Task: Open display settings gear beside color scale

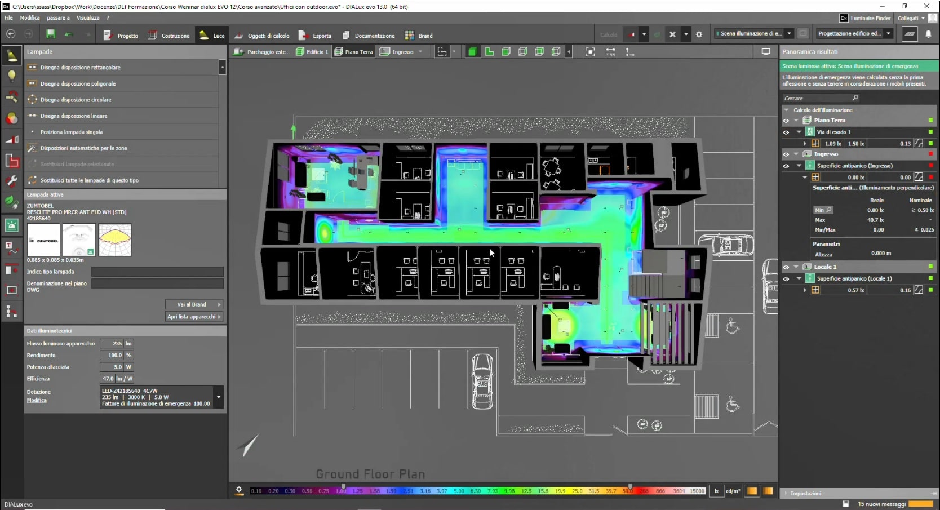Action: 239,490
